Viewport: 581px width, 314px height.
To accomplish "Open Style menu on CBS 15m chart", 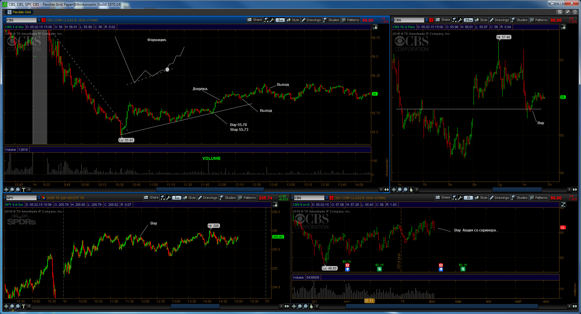I will [481, 20].
